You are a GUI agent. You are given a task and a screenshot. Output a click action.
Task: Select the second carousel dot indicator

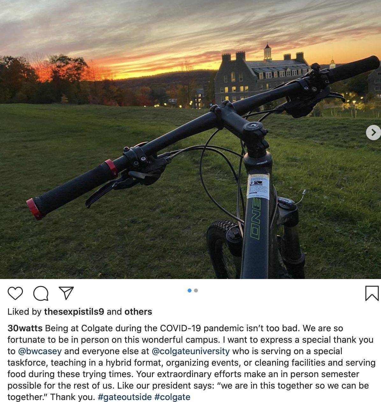pos(196,291)
